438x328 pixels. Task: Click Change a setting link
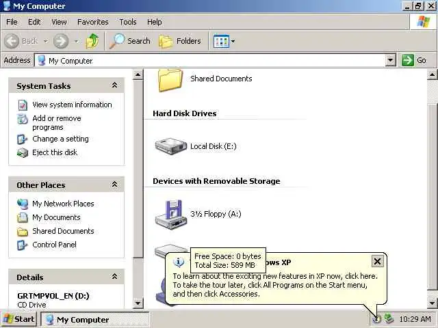click(x=60, y=139)
